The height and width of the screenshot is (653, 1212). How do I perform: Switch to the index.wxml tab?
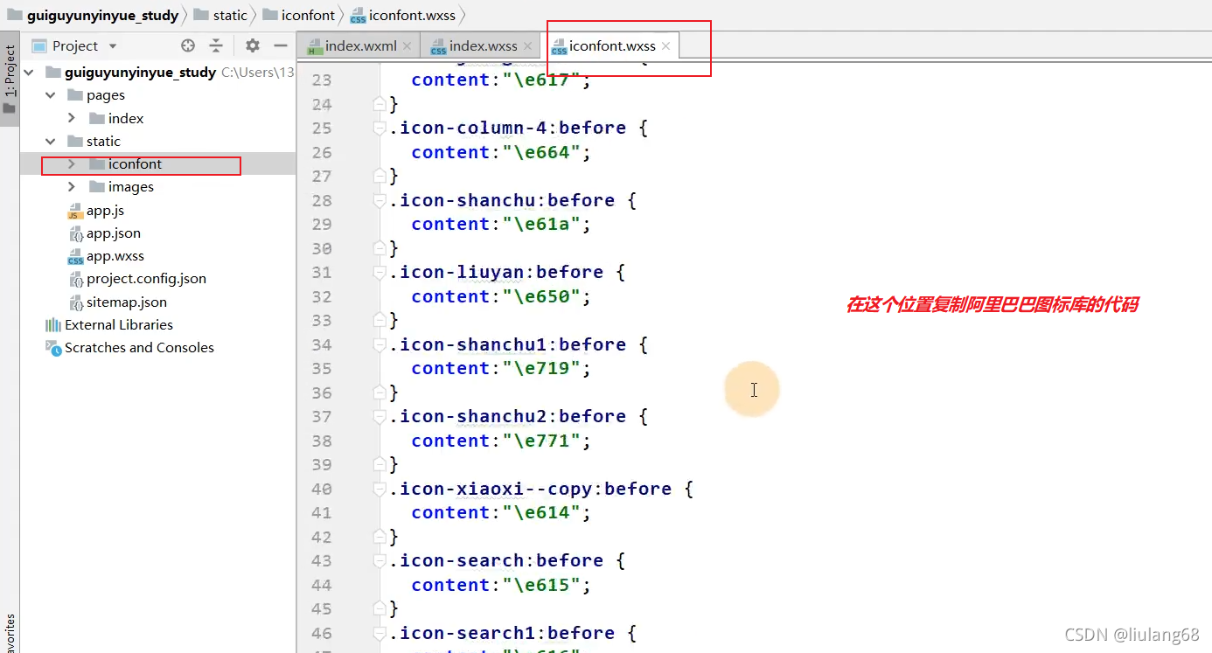click(x=359, y=45)
